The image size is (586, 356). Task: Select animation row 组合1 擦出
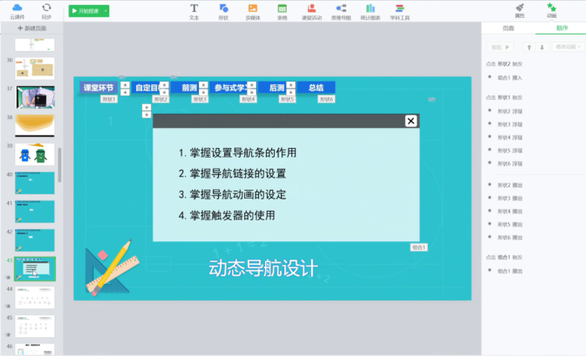click(510, 271)
